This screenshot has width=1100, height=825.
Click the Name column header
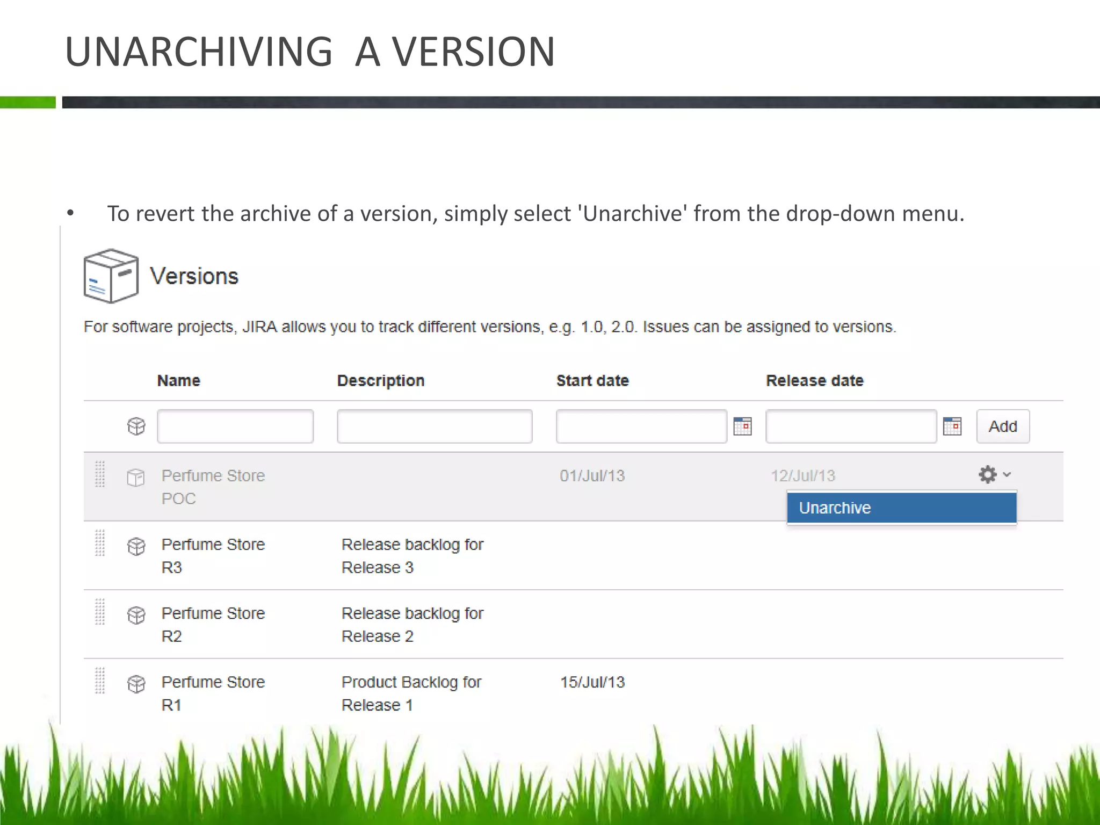[x=179, y=381]
